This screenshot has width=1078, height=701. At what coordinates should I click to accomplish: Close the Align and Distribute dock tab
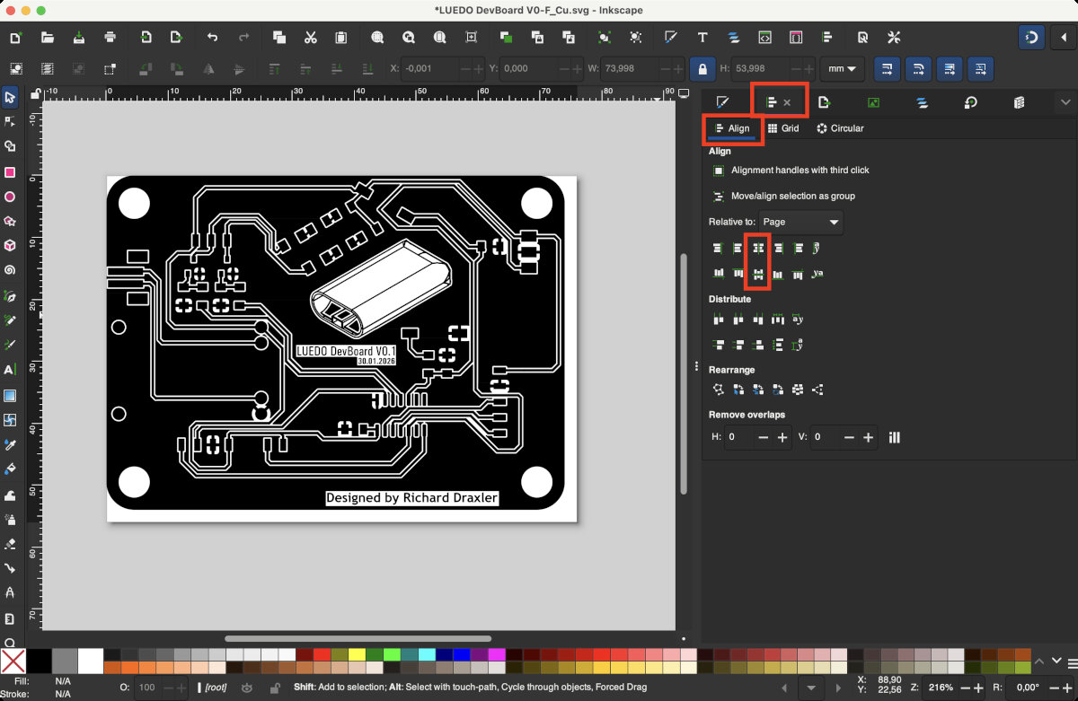pos(787,103)
